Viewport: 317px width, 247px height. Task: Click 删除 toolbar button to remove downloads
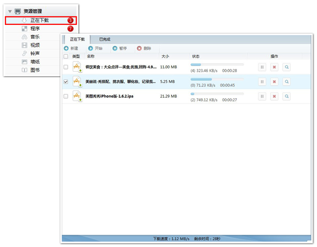tap(144, 48)
